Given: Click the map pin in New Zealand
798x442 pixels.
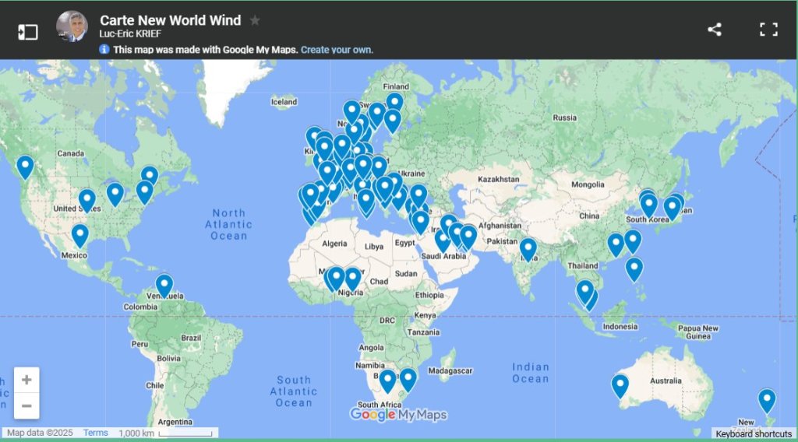Looking at the screenshot, I should pyautogui.click(x=767, y=399).
